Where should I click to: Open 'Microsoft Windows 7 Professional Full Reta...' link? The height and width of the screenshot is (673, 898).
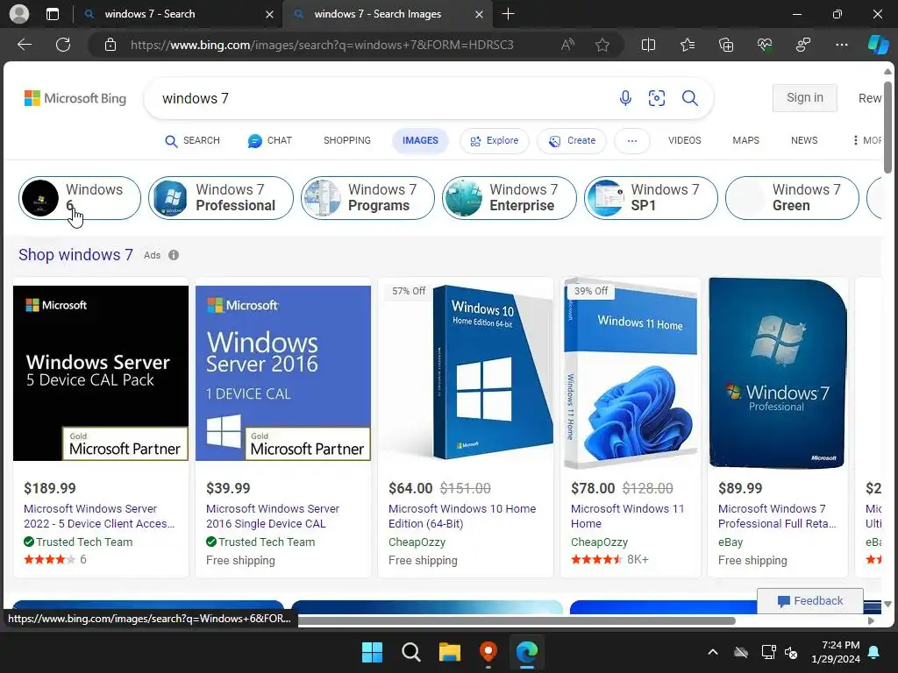pos(777,516)
